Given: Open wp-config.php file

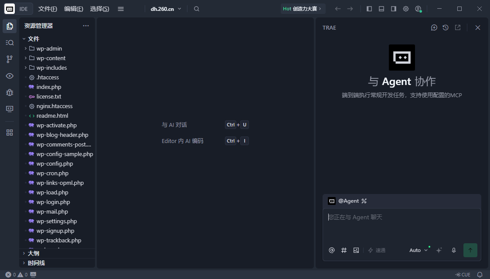Looking at the screenshot, I should (58, 164).
